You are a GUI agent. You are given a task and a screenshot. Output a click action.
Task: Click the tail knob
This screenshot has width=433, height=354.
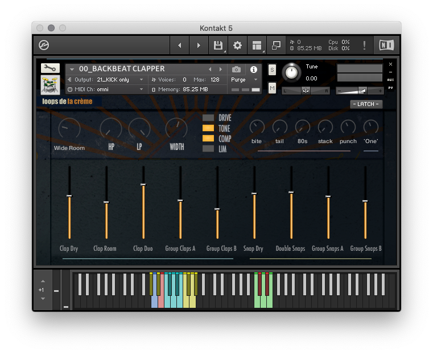[280, 127]
